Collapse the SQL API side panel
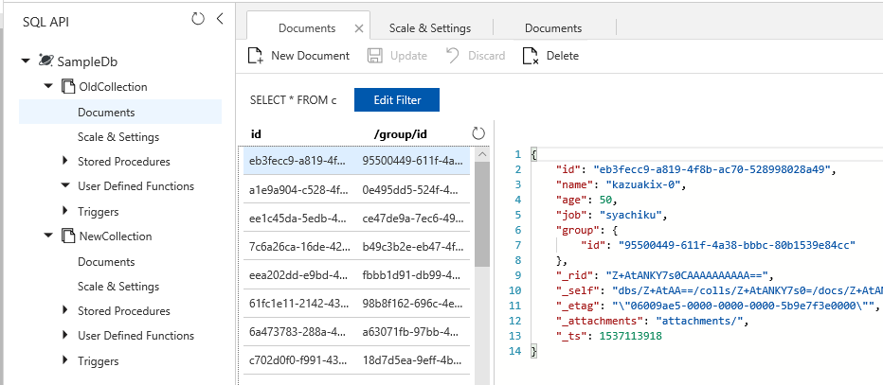Viewport: 883px width, 385px height. (x=220, y=19)
